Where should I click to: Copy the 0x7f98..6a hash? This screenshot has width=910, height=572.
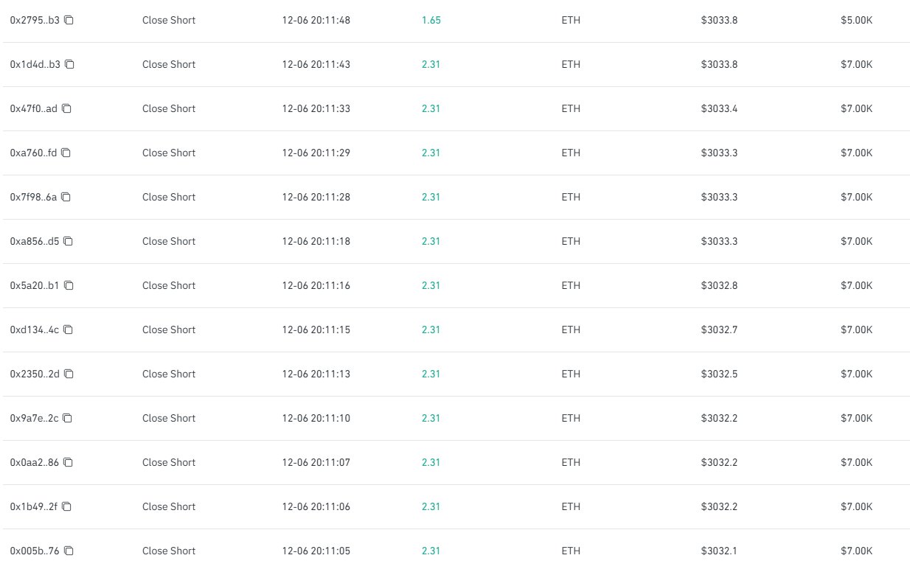tap(66, 197)
